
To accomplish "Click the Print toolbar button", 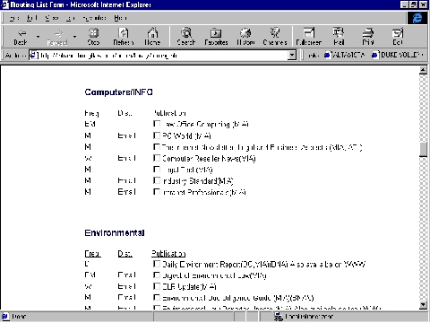I will coord(368,37).
